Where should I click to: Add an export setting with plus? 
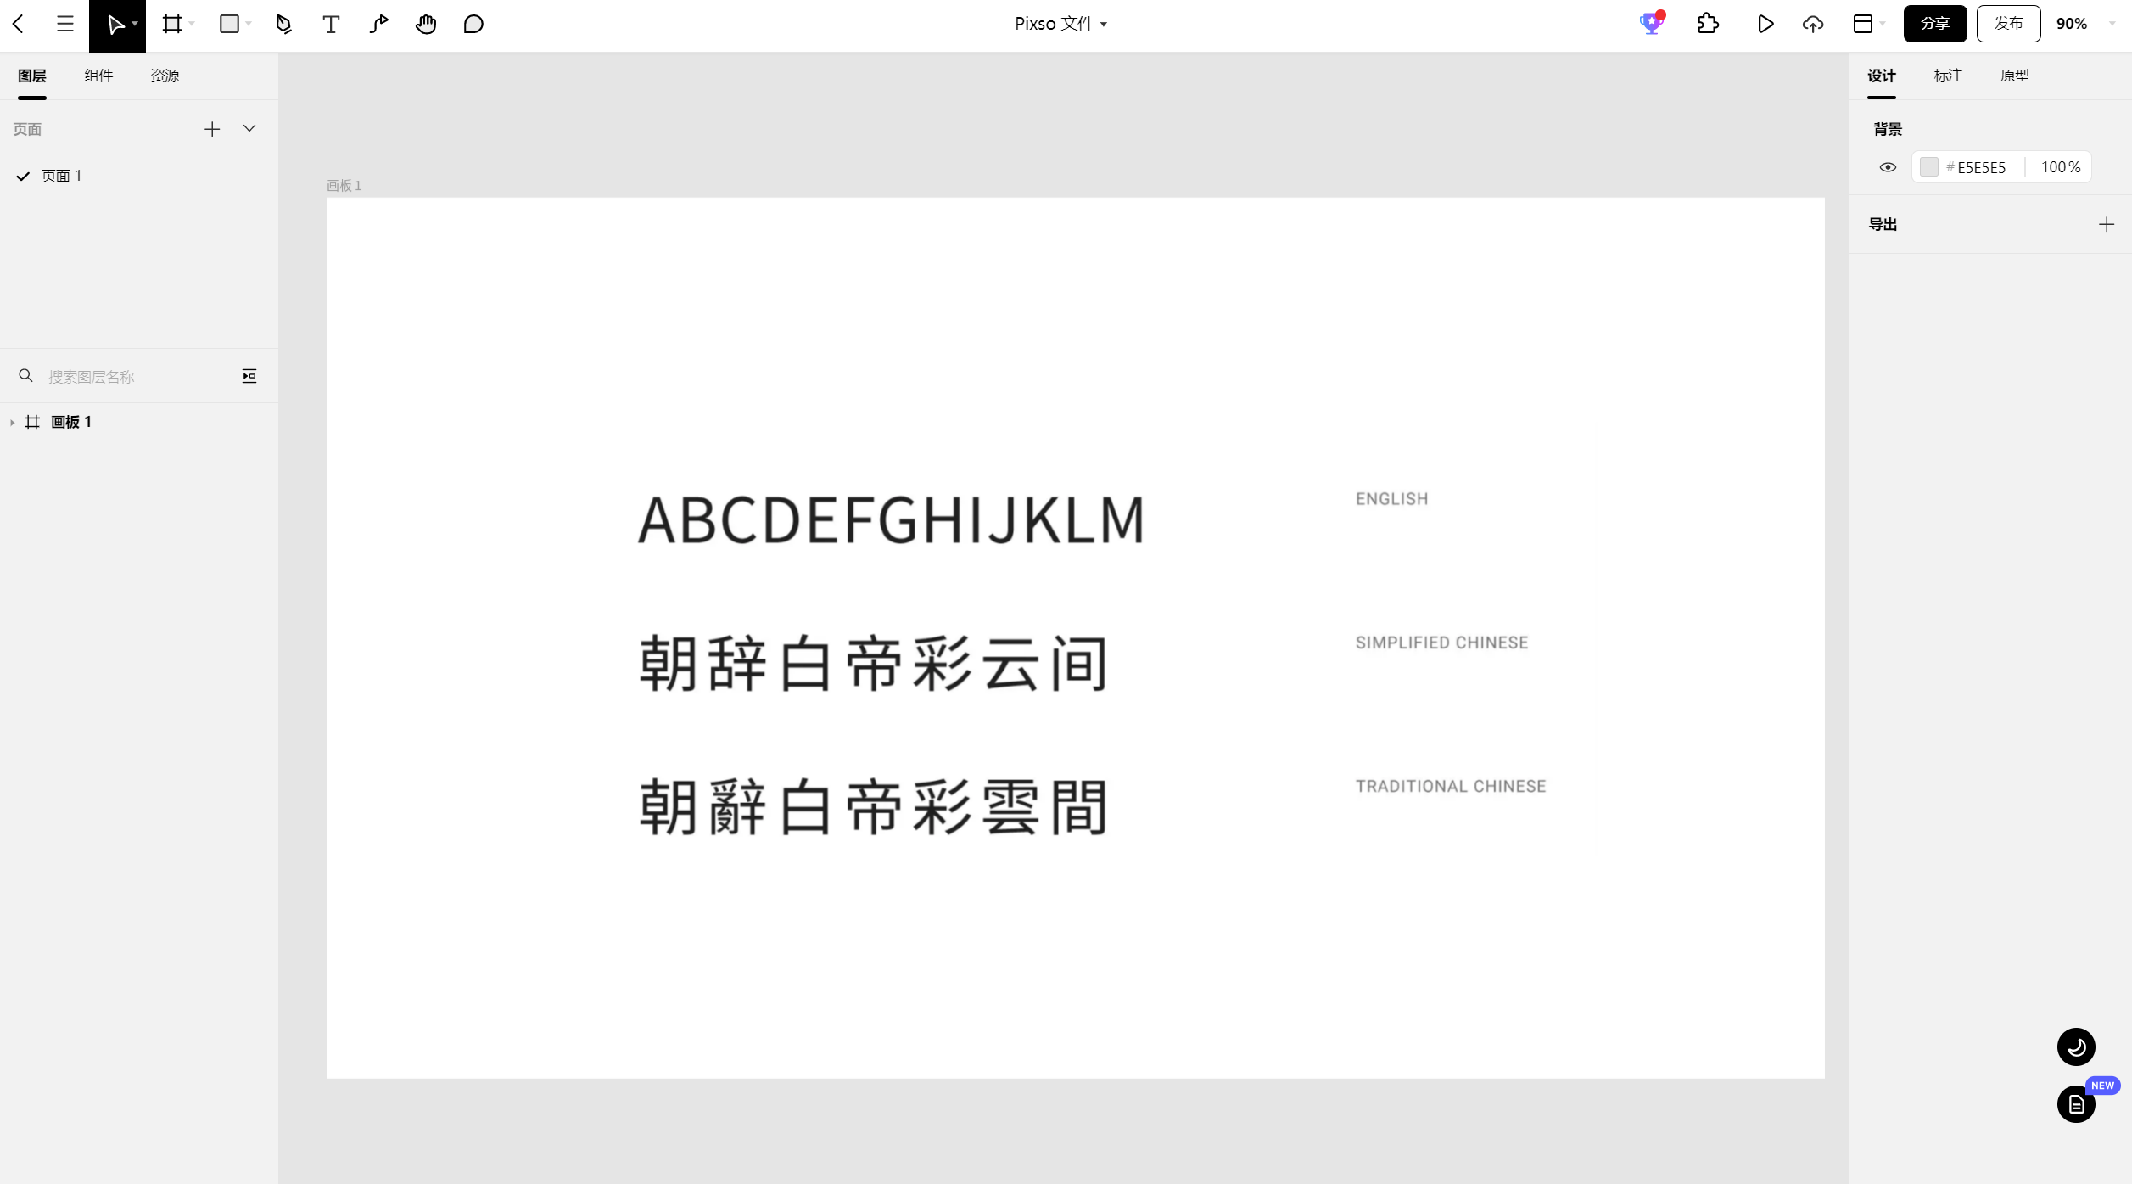(2107, 224)
